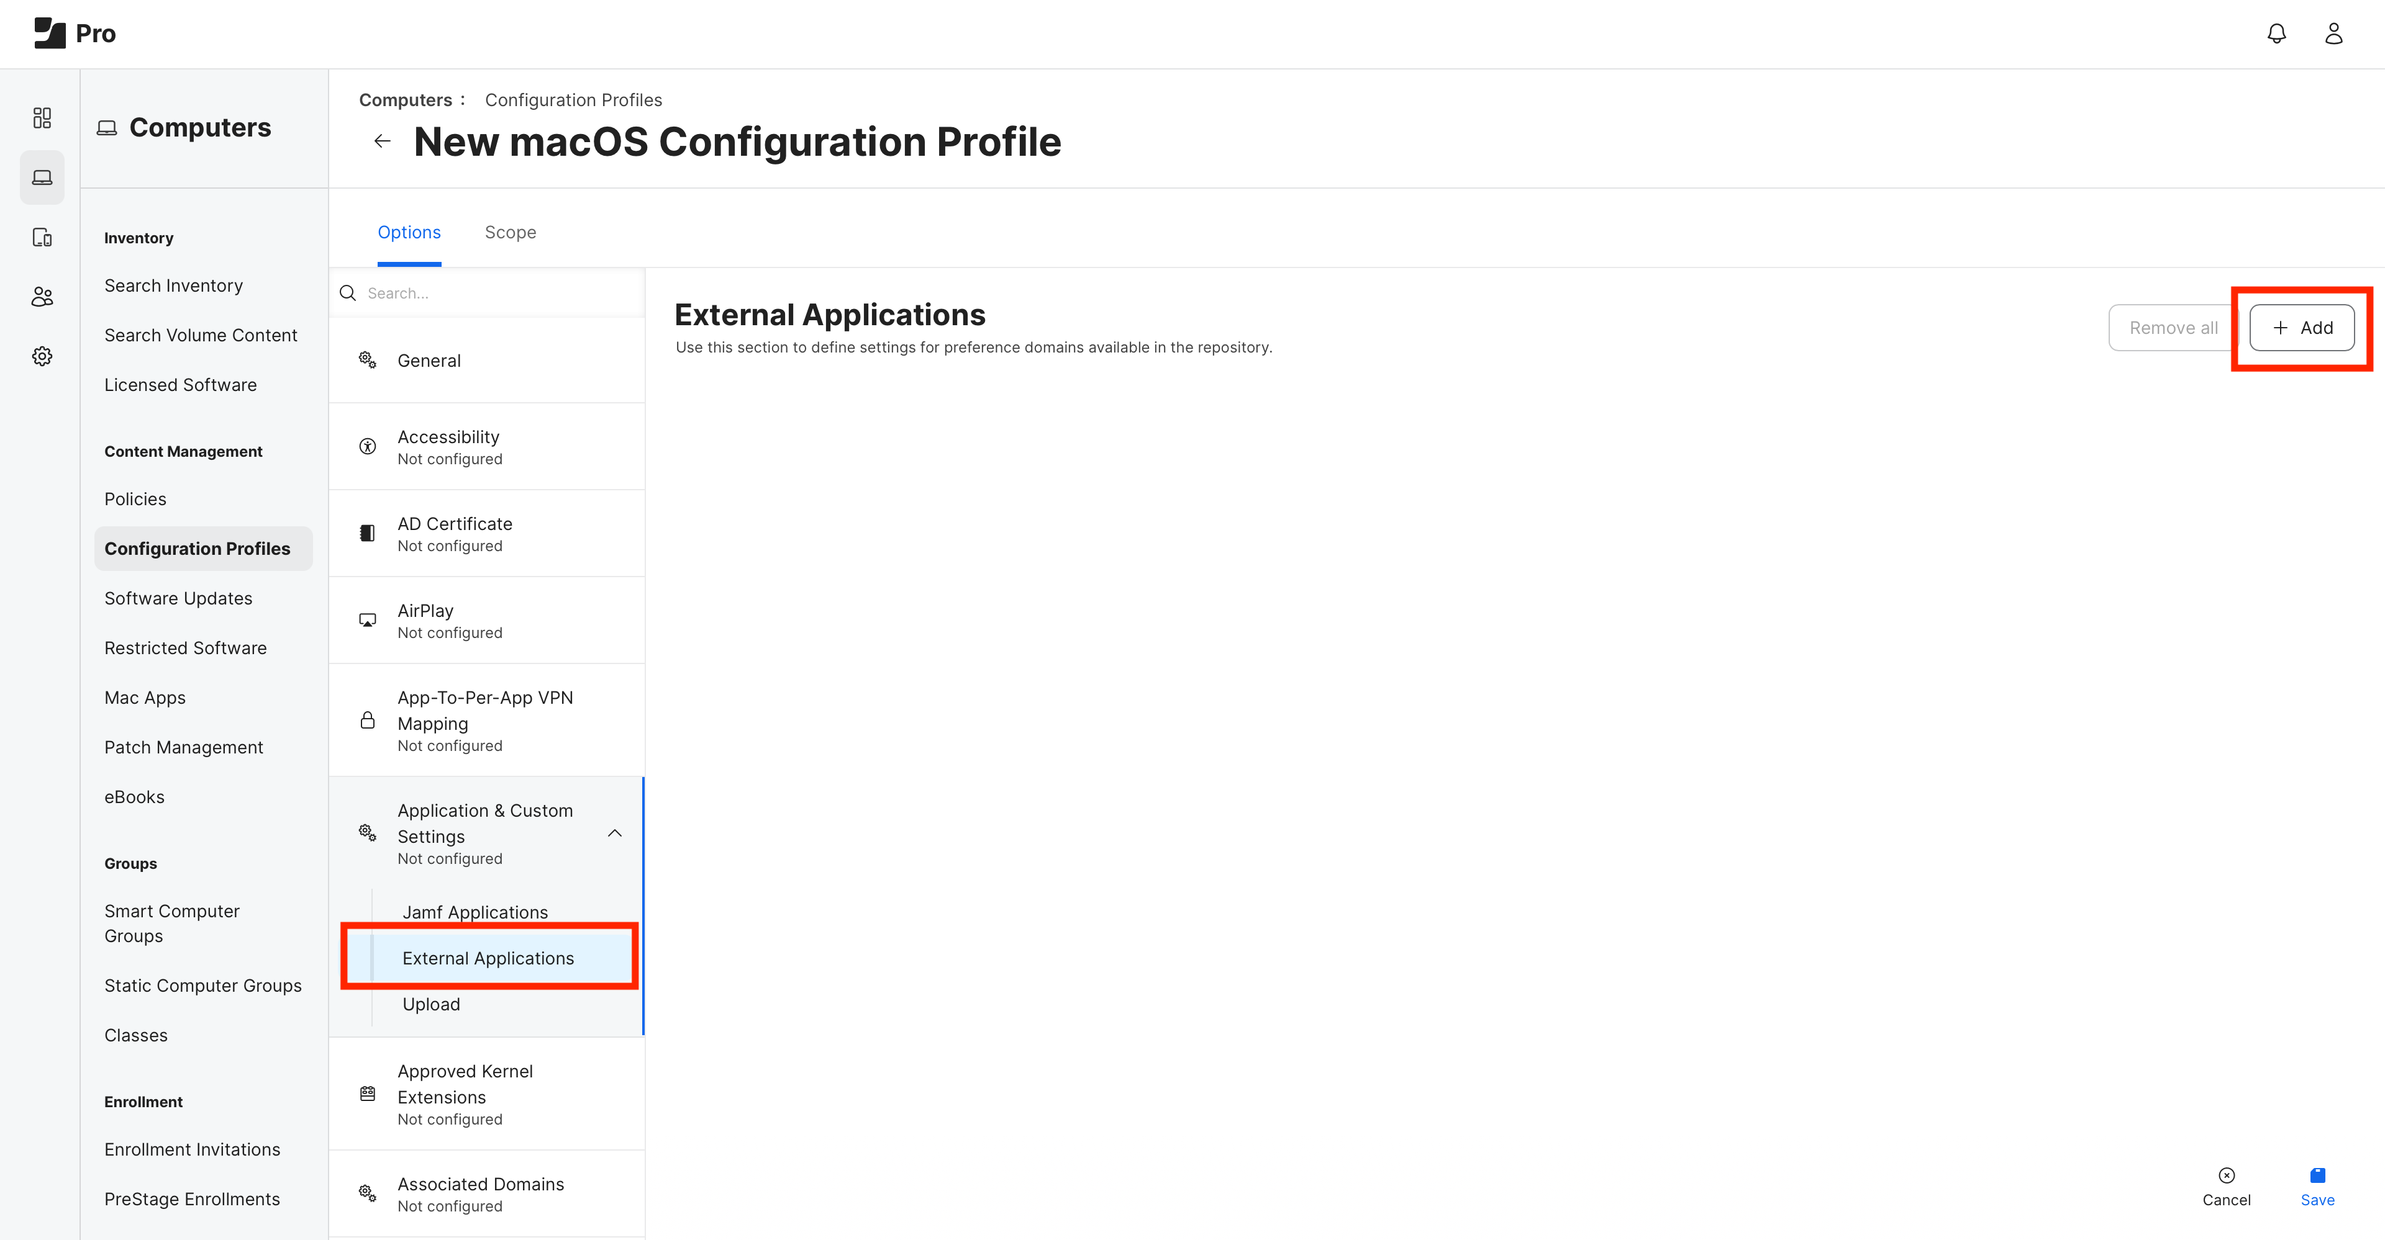Click the General payload gear icon
This screenshot has height=1240, width=2385.
tap(368, 360)
